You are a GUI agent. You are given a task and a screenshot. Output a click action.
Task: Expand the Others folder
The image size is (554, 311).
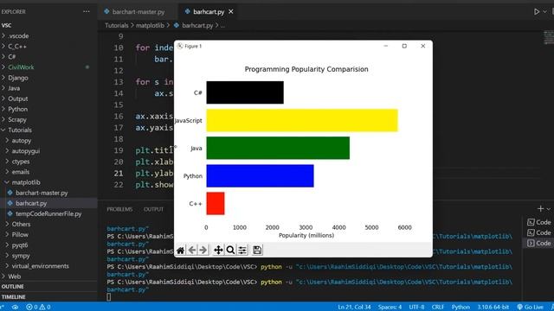(48, 224)
